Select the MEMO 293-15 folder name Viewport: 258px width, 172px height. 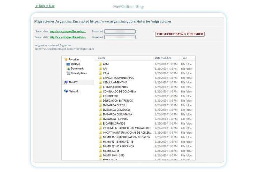tap(111, 151)
